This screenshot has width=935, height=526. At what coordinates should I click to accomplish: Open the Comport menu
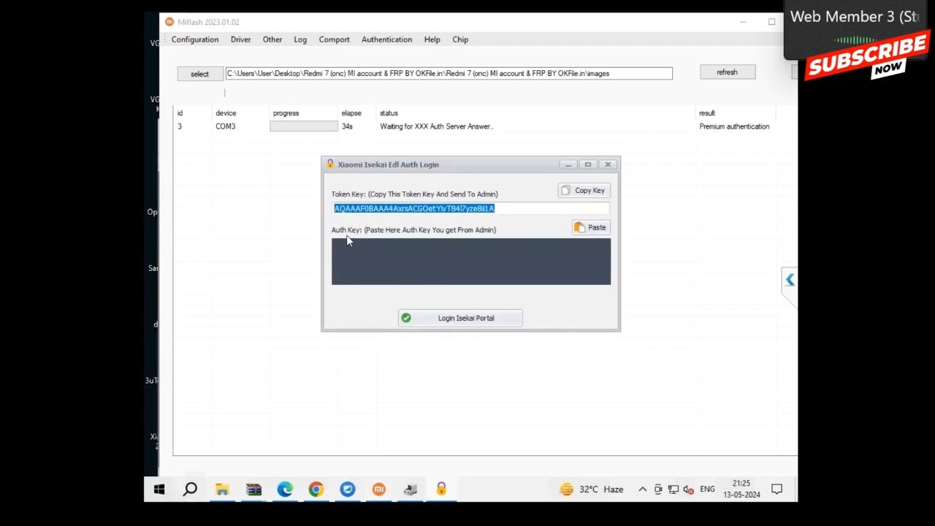334,39
